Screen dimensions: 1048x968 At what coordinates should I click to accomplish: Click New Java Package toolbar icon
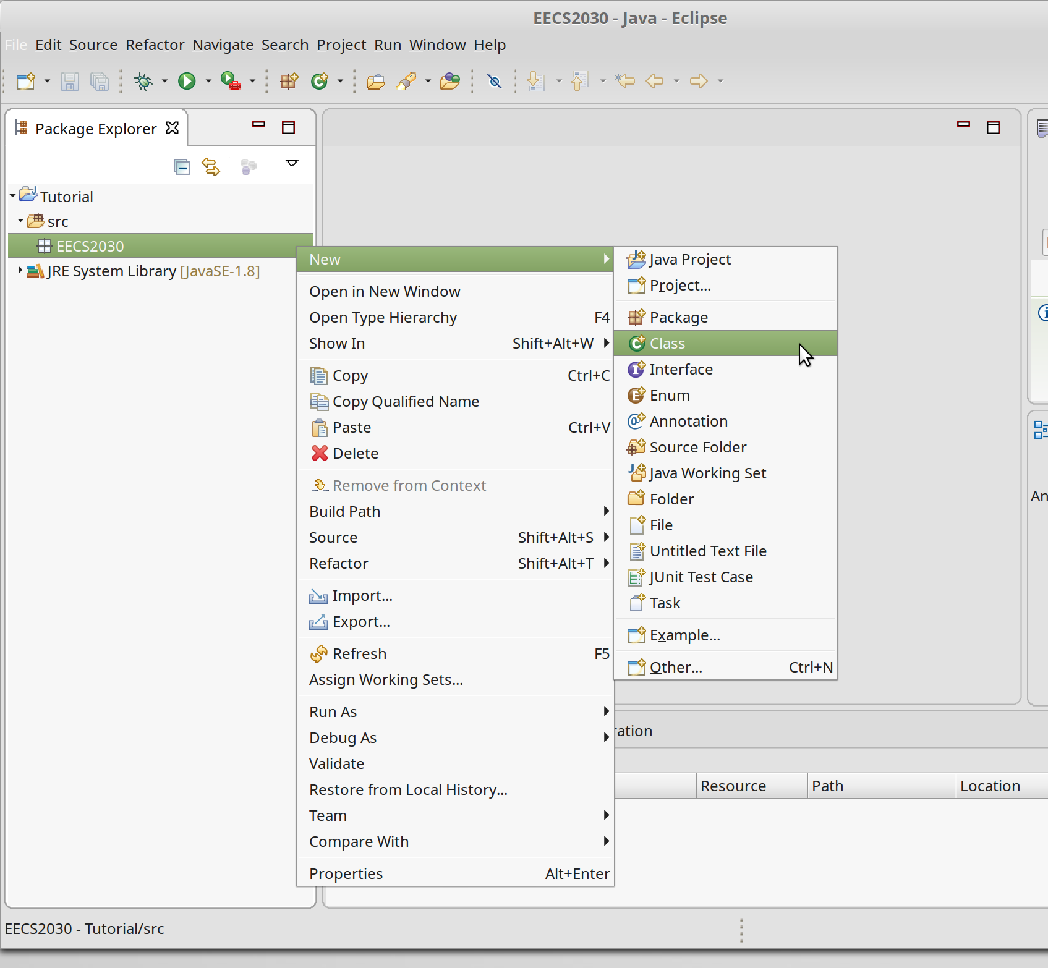click(x=289, y=81)
